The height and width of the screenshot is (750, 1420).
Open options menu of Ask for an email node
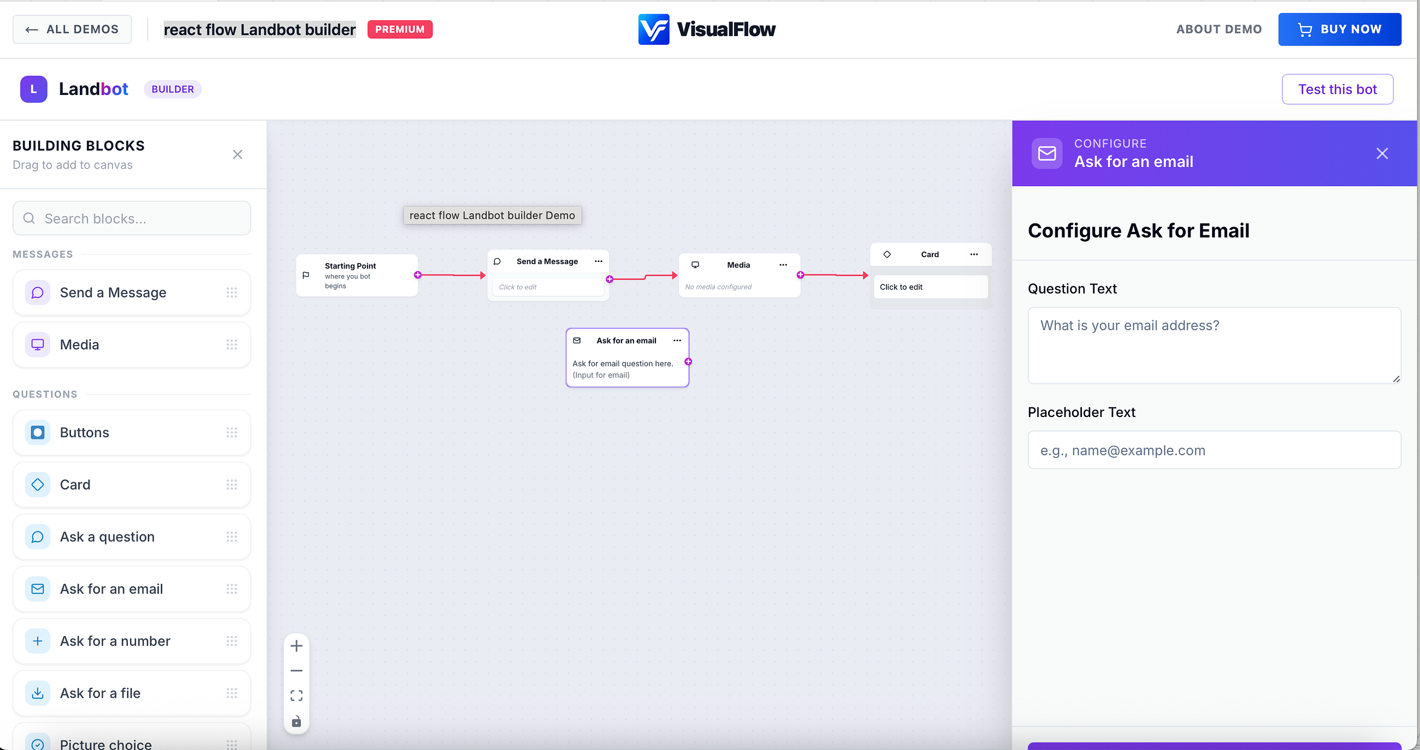point(677,341)
